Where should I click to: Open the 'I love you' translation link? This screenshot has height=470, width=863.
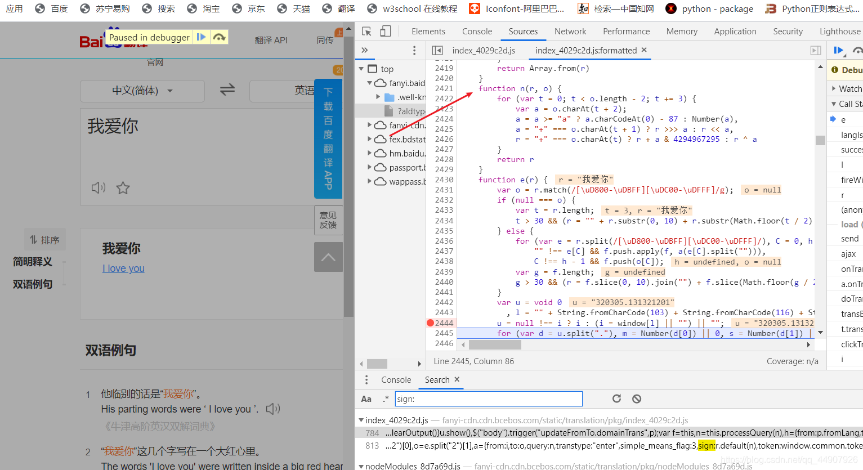click(123, 268)
